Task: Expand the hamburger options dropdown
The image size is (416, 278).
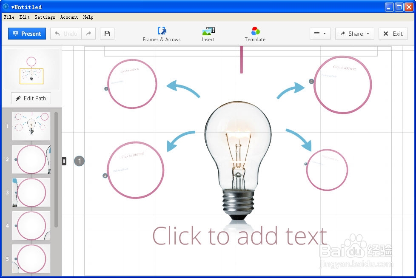Action: point(320,34)
